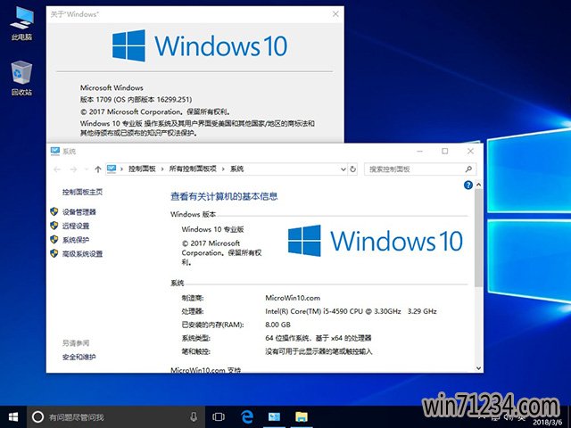The width and height of the screenshot is (571, 428).
Task: Close the About Windows dialog
Action: [x=335, y=14]
